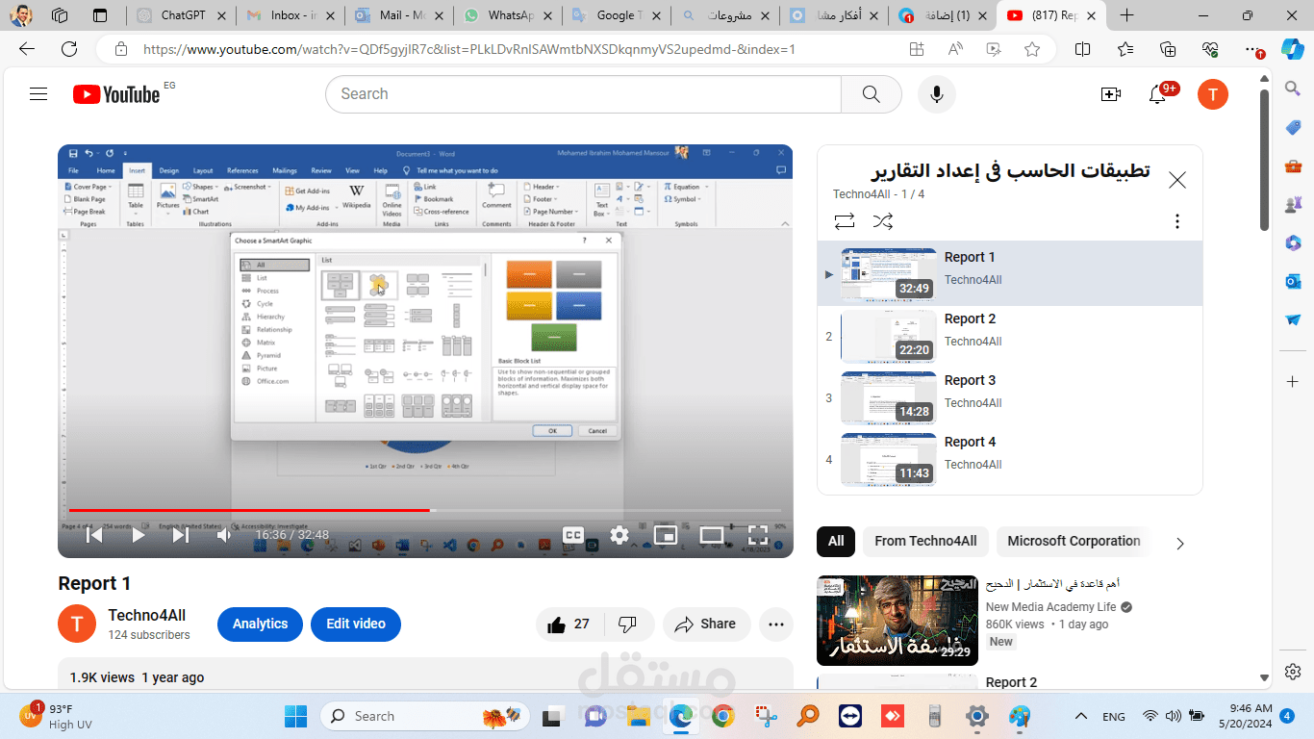The image size is (1314, 739).
Task: Open the Techno4All channel name link
Action: (x=147, y=615)
